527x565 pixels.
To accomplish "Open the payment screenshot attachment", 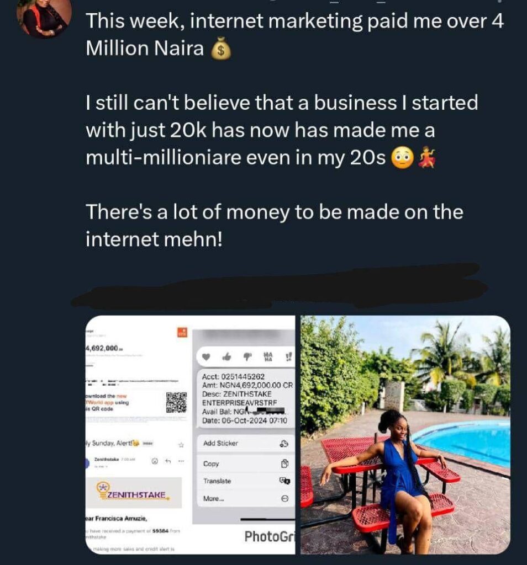I will click(191, 435).
